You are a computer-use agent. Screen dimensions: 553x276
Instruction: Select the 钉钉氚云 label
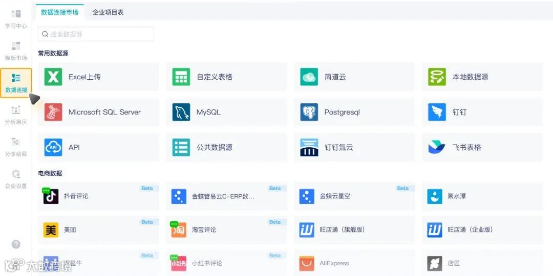pyautogui.click(x=338, y=147)
